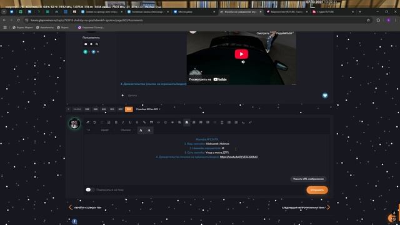Click the 'Смотреть' label on the video
400x225 pixels.
[x=262, y=33]
